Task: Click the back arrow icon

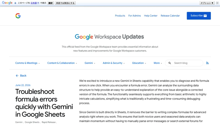Action: [x=17, y=76]
